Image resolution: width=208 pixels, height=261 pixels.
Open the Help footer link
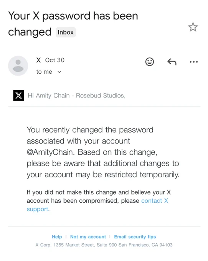[x=57, y=237]
